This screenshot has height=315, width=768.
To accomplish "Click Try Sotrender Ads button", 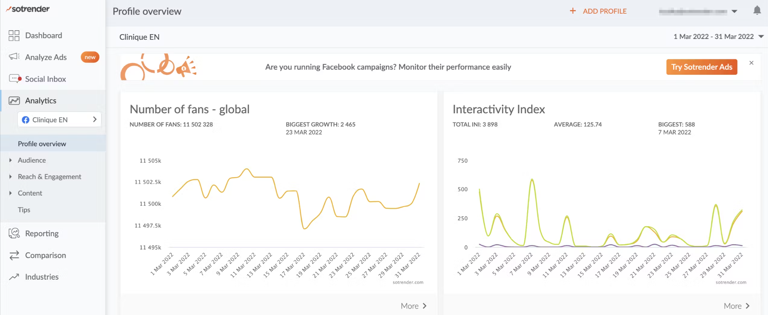I will click(701, 67).
